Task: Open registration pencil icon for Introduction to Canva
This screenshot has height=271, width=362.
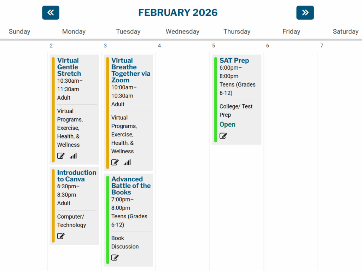Action: 60,236
